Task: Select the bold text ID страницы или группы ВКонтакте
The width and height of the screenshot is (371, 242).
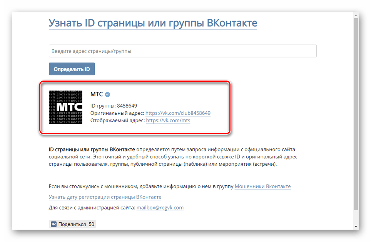Action: click(x=92, y=150)
